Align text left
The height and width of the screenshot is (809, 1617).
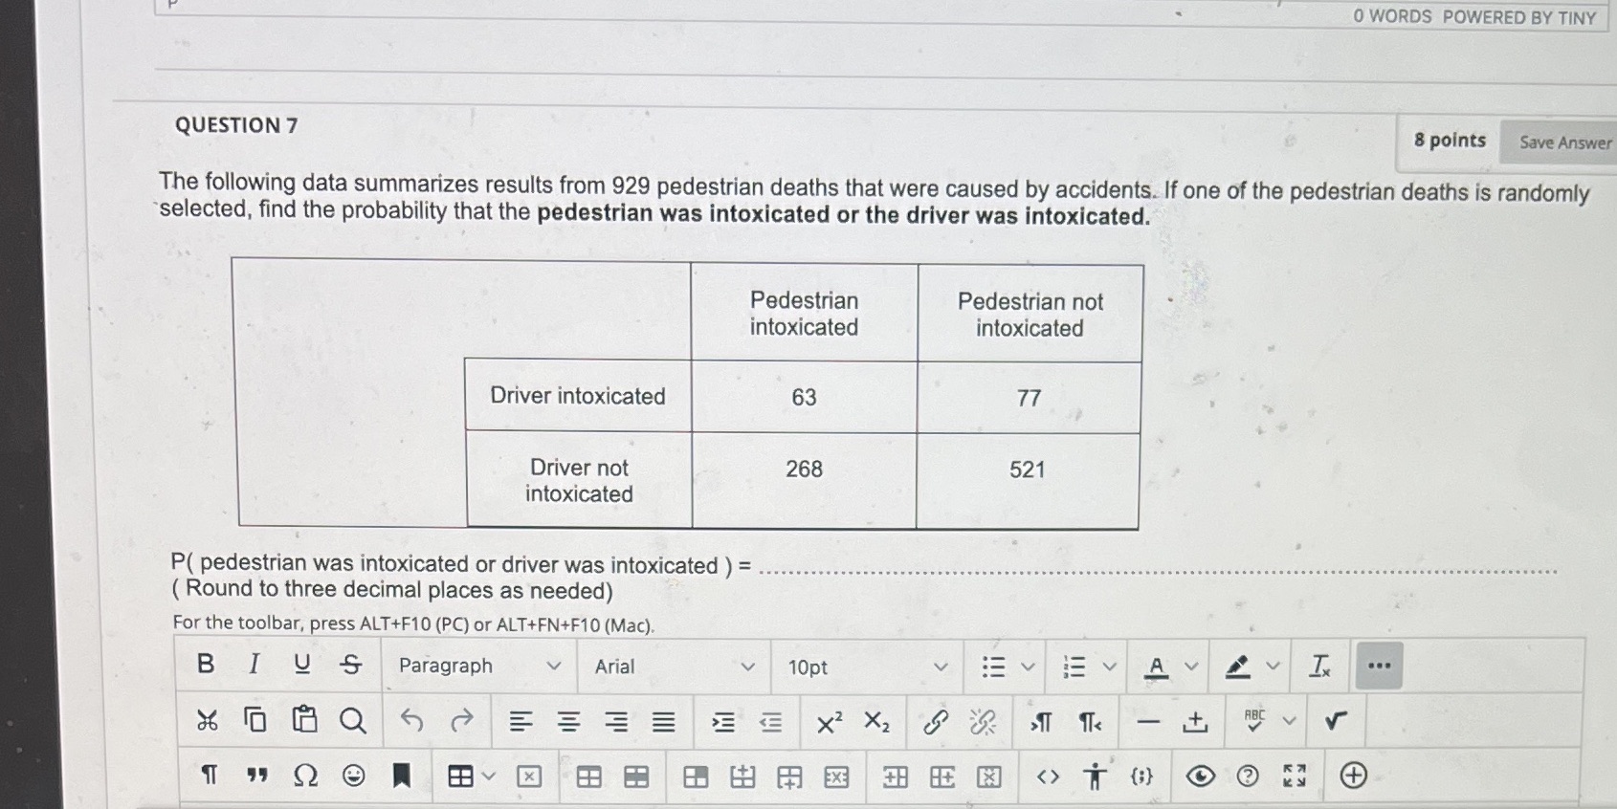521,722
